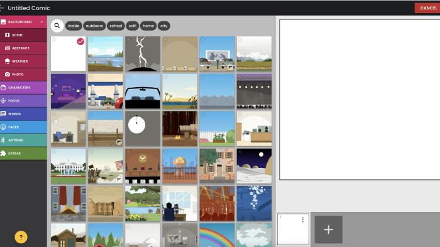
Task: Open the Words category
Action: [23, 114]
